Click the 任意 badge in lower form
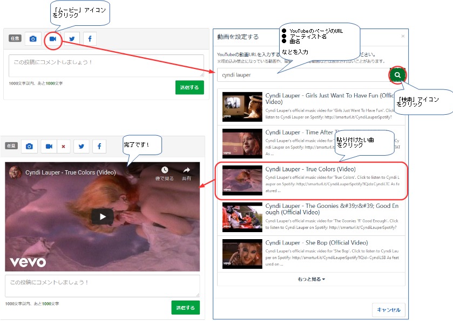 pos(11,146)
